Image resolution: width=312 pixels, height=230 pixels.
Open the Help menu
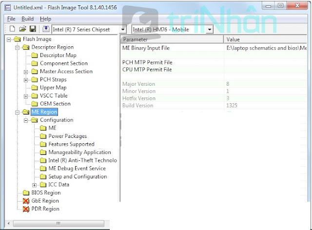tap(45, 19)
